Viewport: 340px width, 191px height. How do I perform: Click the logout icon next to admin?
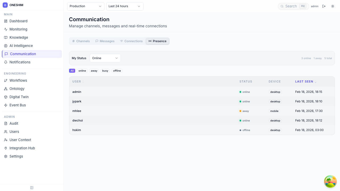324,6
